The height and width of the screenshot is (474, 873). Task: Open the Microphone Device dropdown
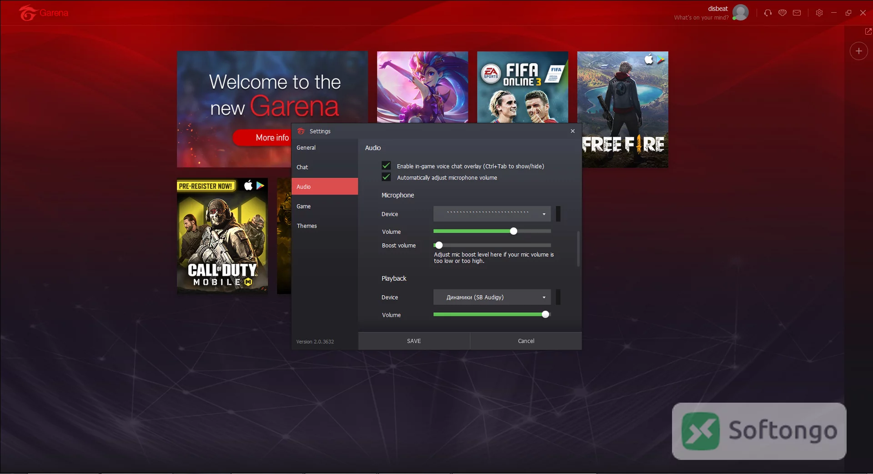[492, 214]
